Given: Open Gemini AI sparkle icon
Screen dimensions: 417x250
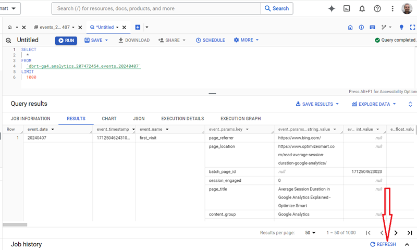Looking at the screenshot, I should point(332,8).
